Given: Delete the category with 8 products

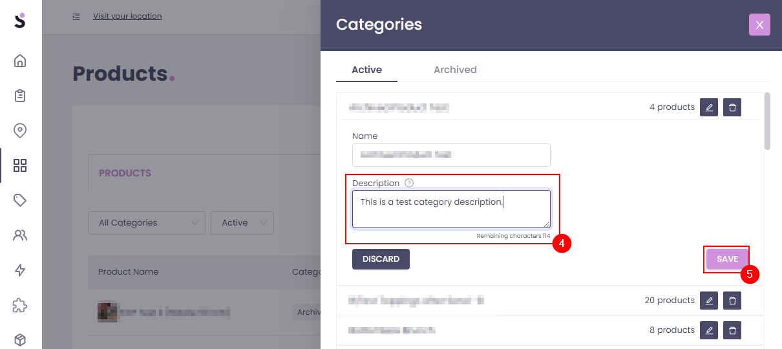Looking at the screenshot, I should (x=732, y=330).
